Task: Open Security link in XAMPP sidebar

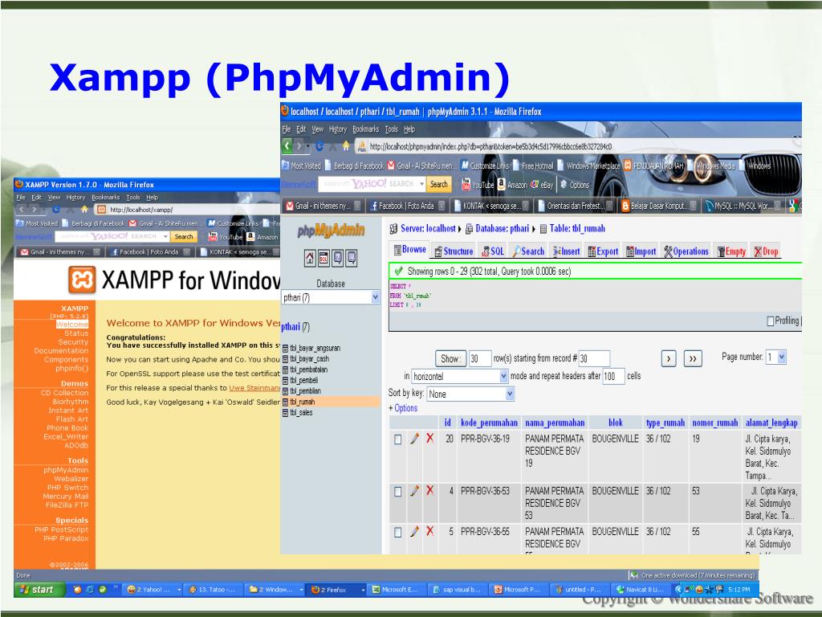Action: [x=73, y=342]
